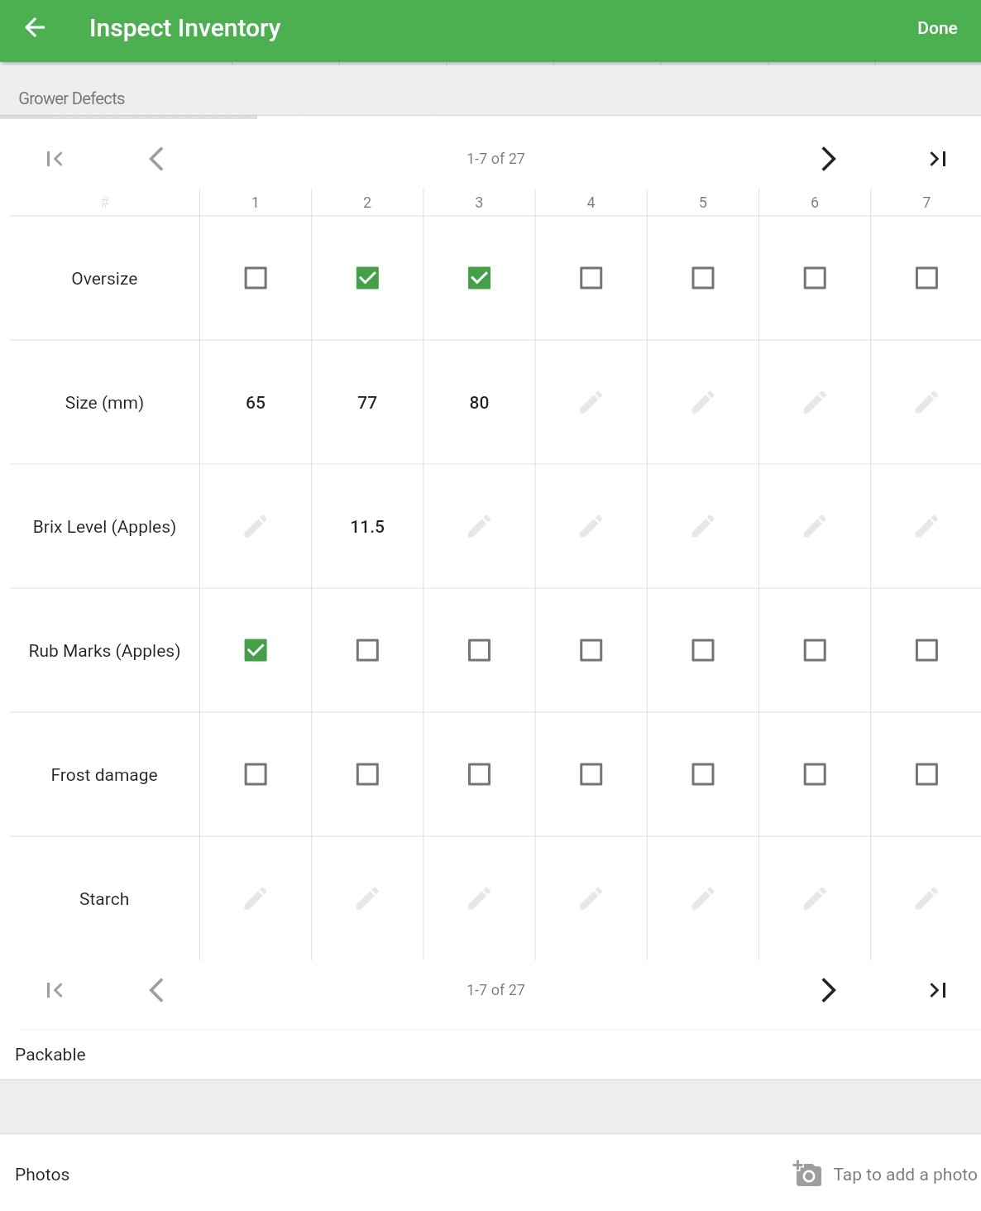The width and height of the screenshot is (981, 1211).
Task: Jump to last page in top pagination
Action: pos(938,159)
